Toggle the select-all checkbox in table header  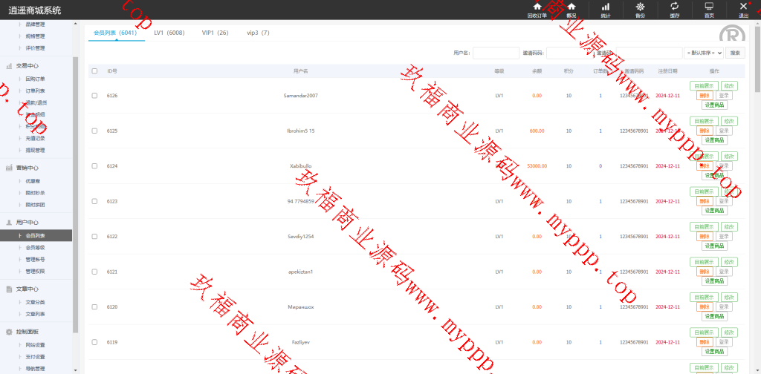pyautogui.click(x=94, y=71)
